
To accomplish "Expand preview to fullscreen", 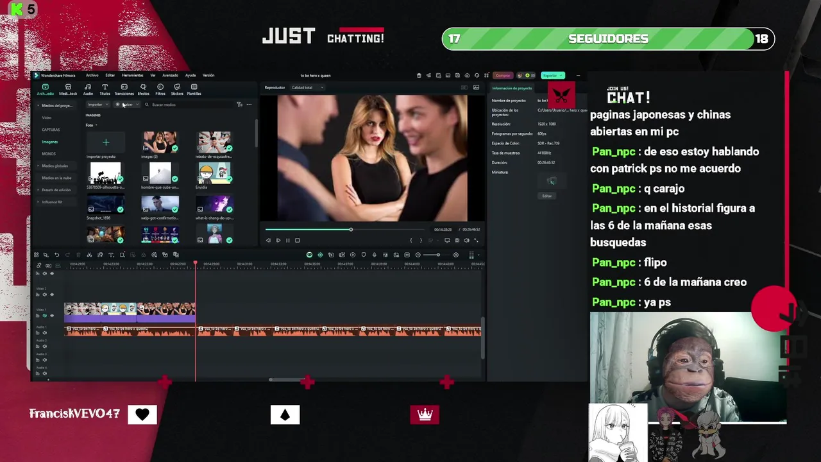I will click(x=476, y=240).
